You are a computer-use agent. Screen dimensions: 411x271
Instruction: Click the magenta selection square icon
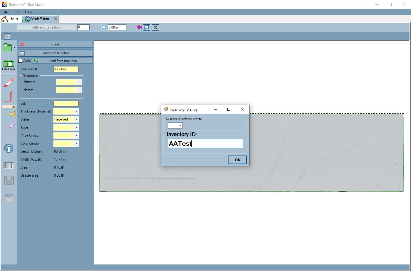pos(139,27)
